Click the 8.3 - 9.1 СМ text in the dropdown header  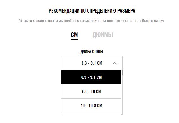point(92,63)
